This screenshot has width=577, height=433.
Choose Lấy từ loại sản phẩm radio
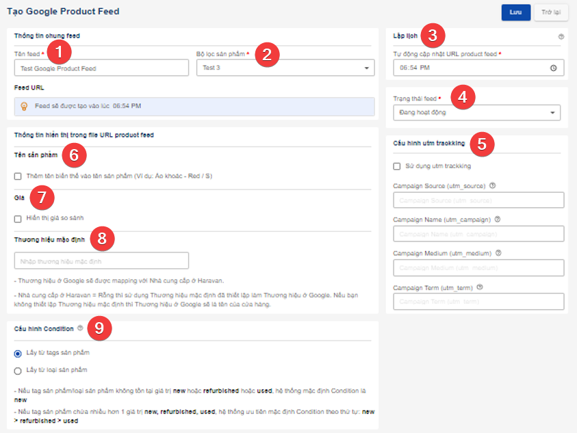click(18, 370)
